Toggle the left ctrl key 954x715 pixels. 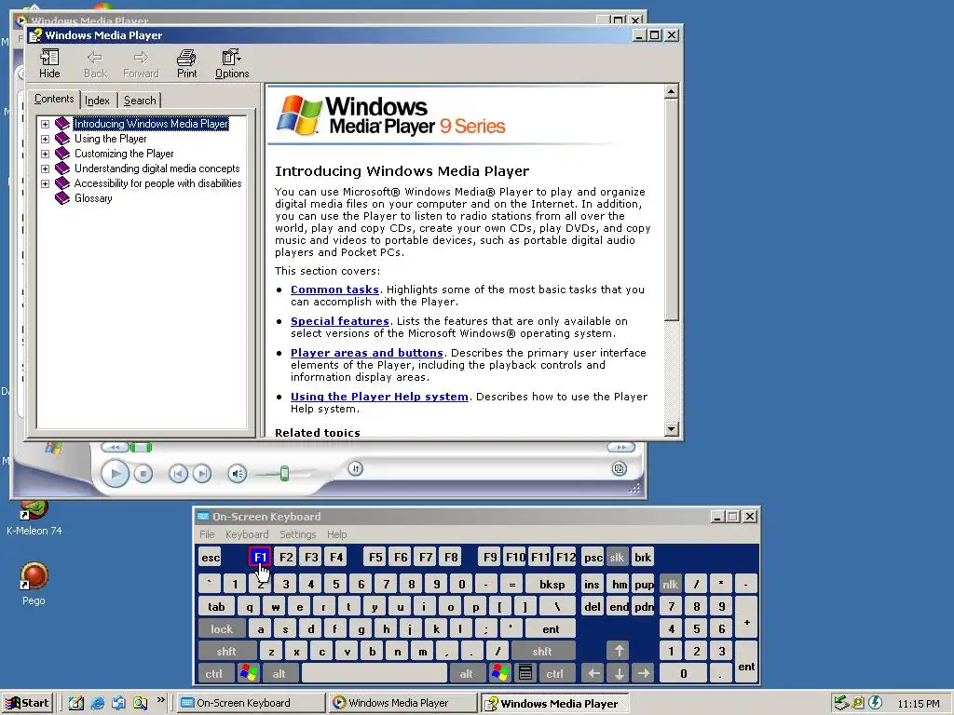(x=214, y=674)
